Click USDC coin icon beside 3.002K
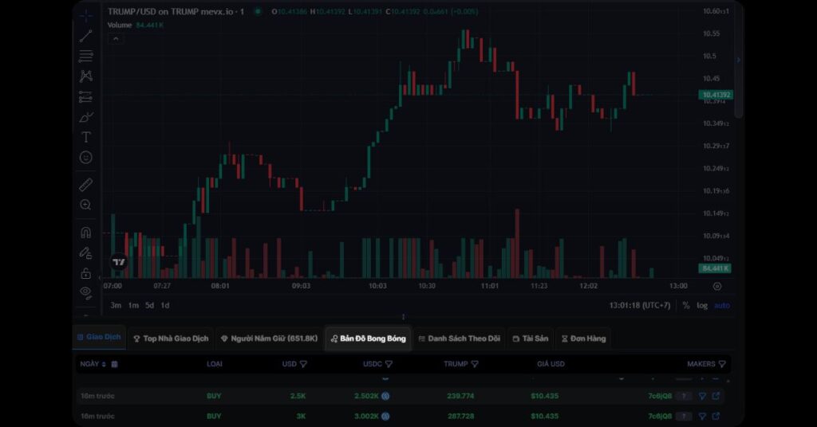This screenshot has height=427, width=817. point(385,416)
